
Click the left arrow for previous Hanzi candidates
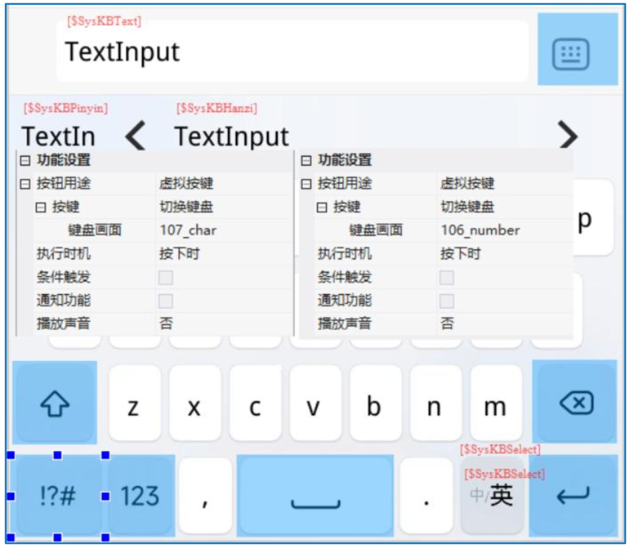tap(135, 136)
